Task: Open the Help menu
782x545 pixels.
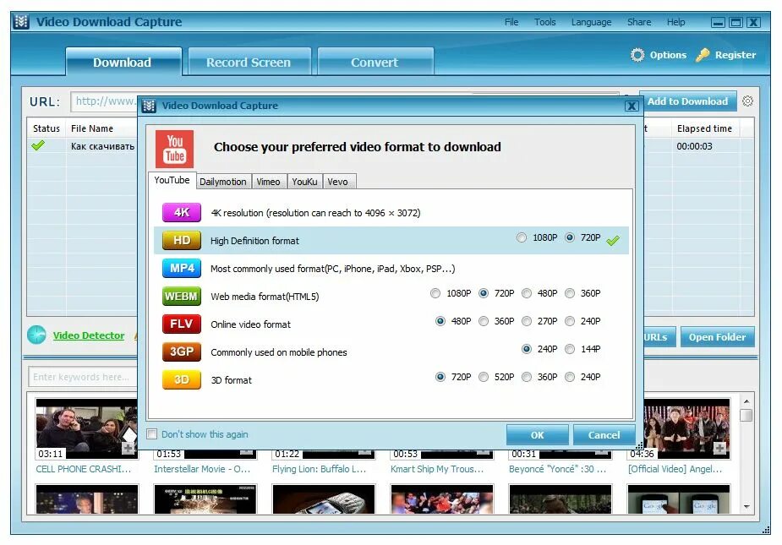Action: (675, 22)
